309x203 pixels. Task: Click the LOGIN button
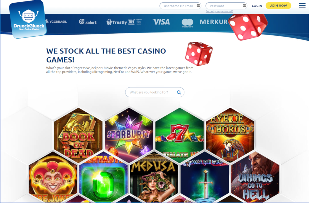coord(257,6)
